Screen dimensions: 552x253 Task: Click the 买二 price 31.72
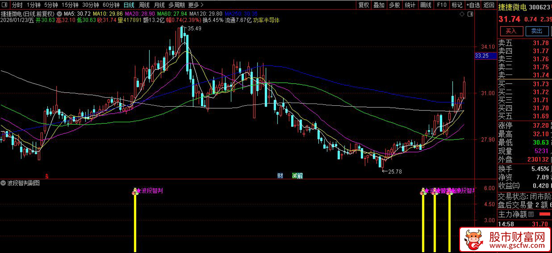[x=540, y=92]
